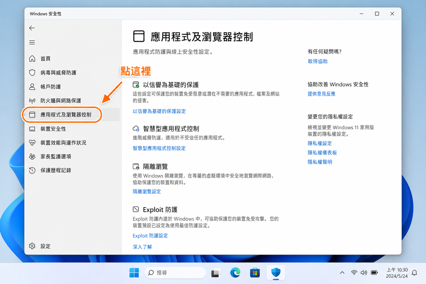The width and height of the screenshot is (426, 284).
Task: Click the 智慧型應用程式控制 cloud icon
Action: point(136,129)
